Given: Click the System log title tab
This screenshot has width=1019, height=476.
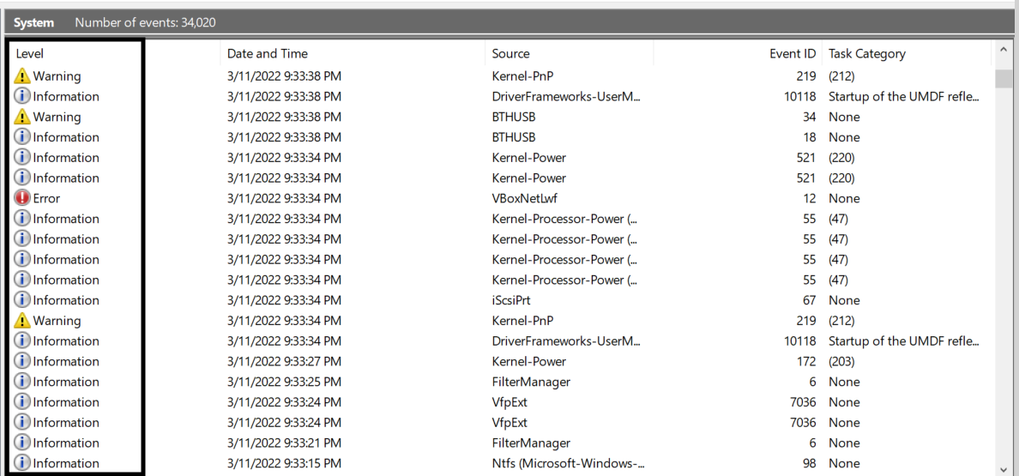Looking at the screenshot, I should (x=33, y=22).
